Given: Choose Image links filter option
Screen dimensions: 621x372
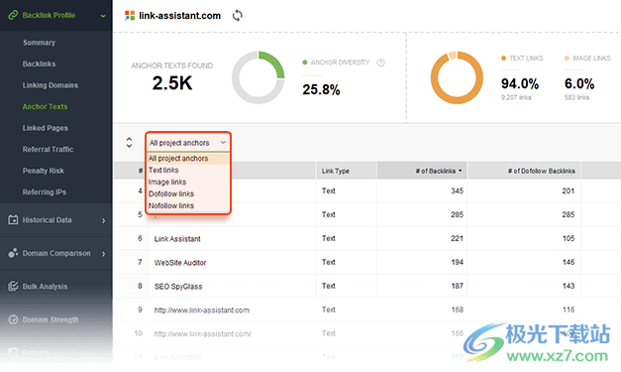Looking at the screenshot, I should pos(188,183).
